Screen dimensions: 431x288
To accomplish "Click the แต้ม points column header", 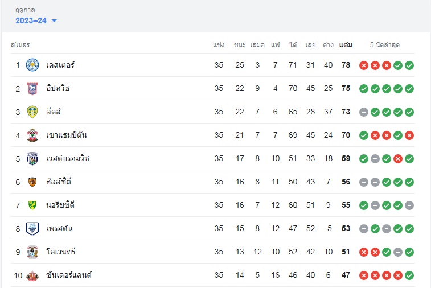I will pos(346,45).
